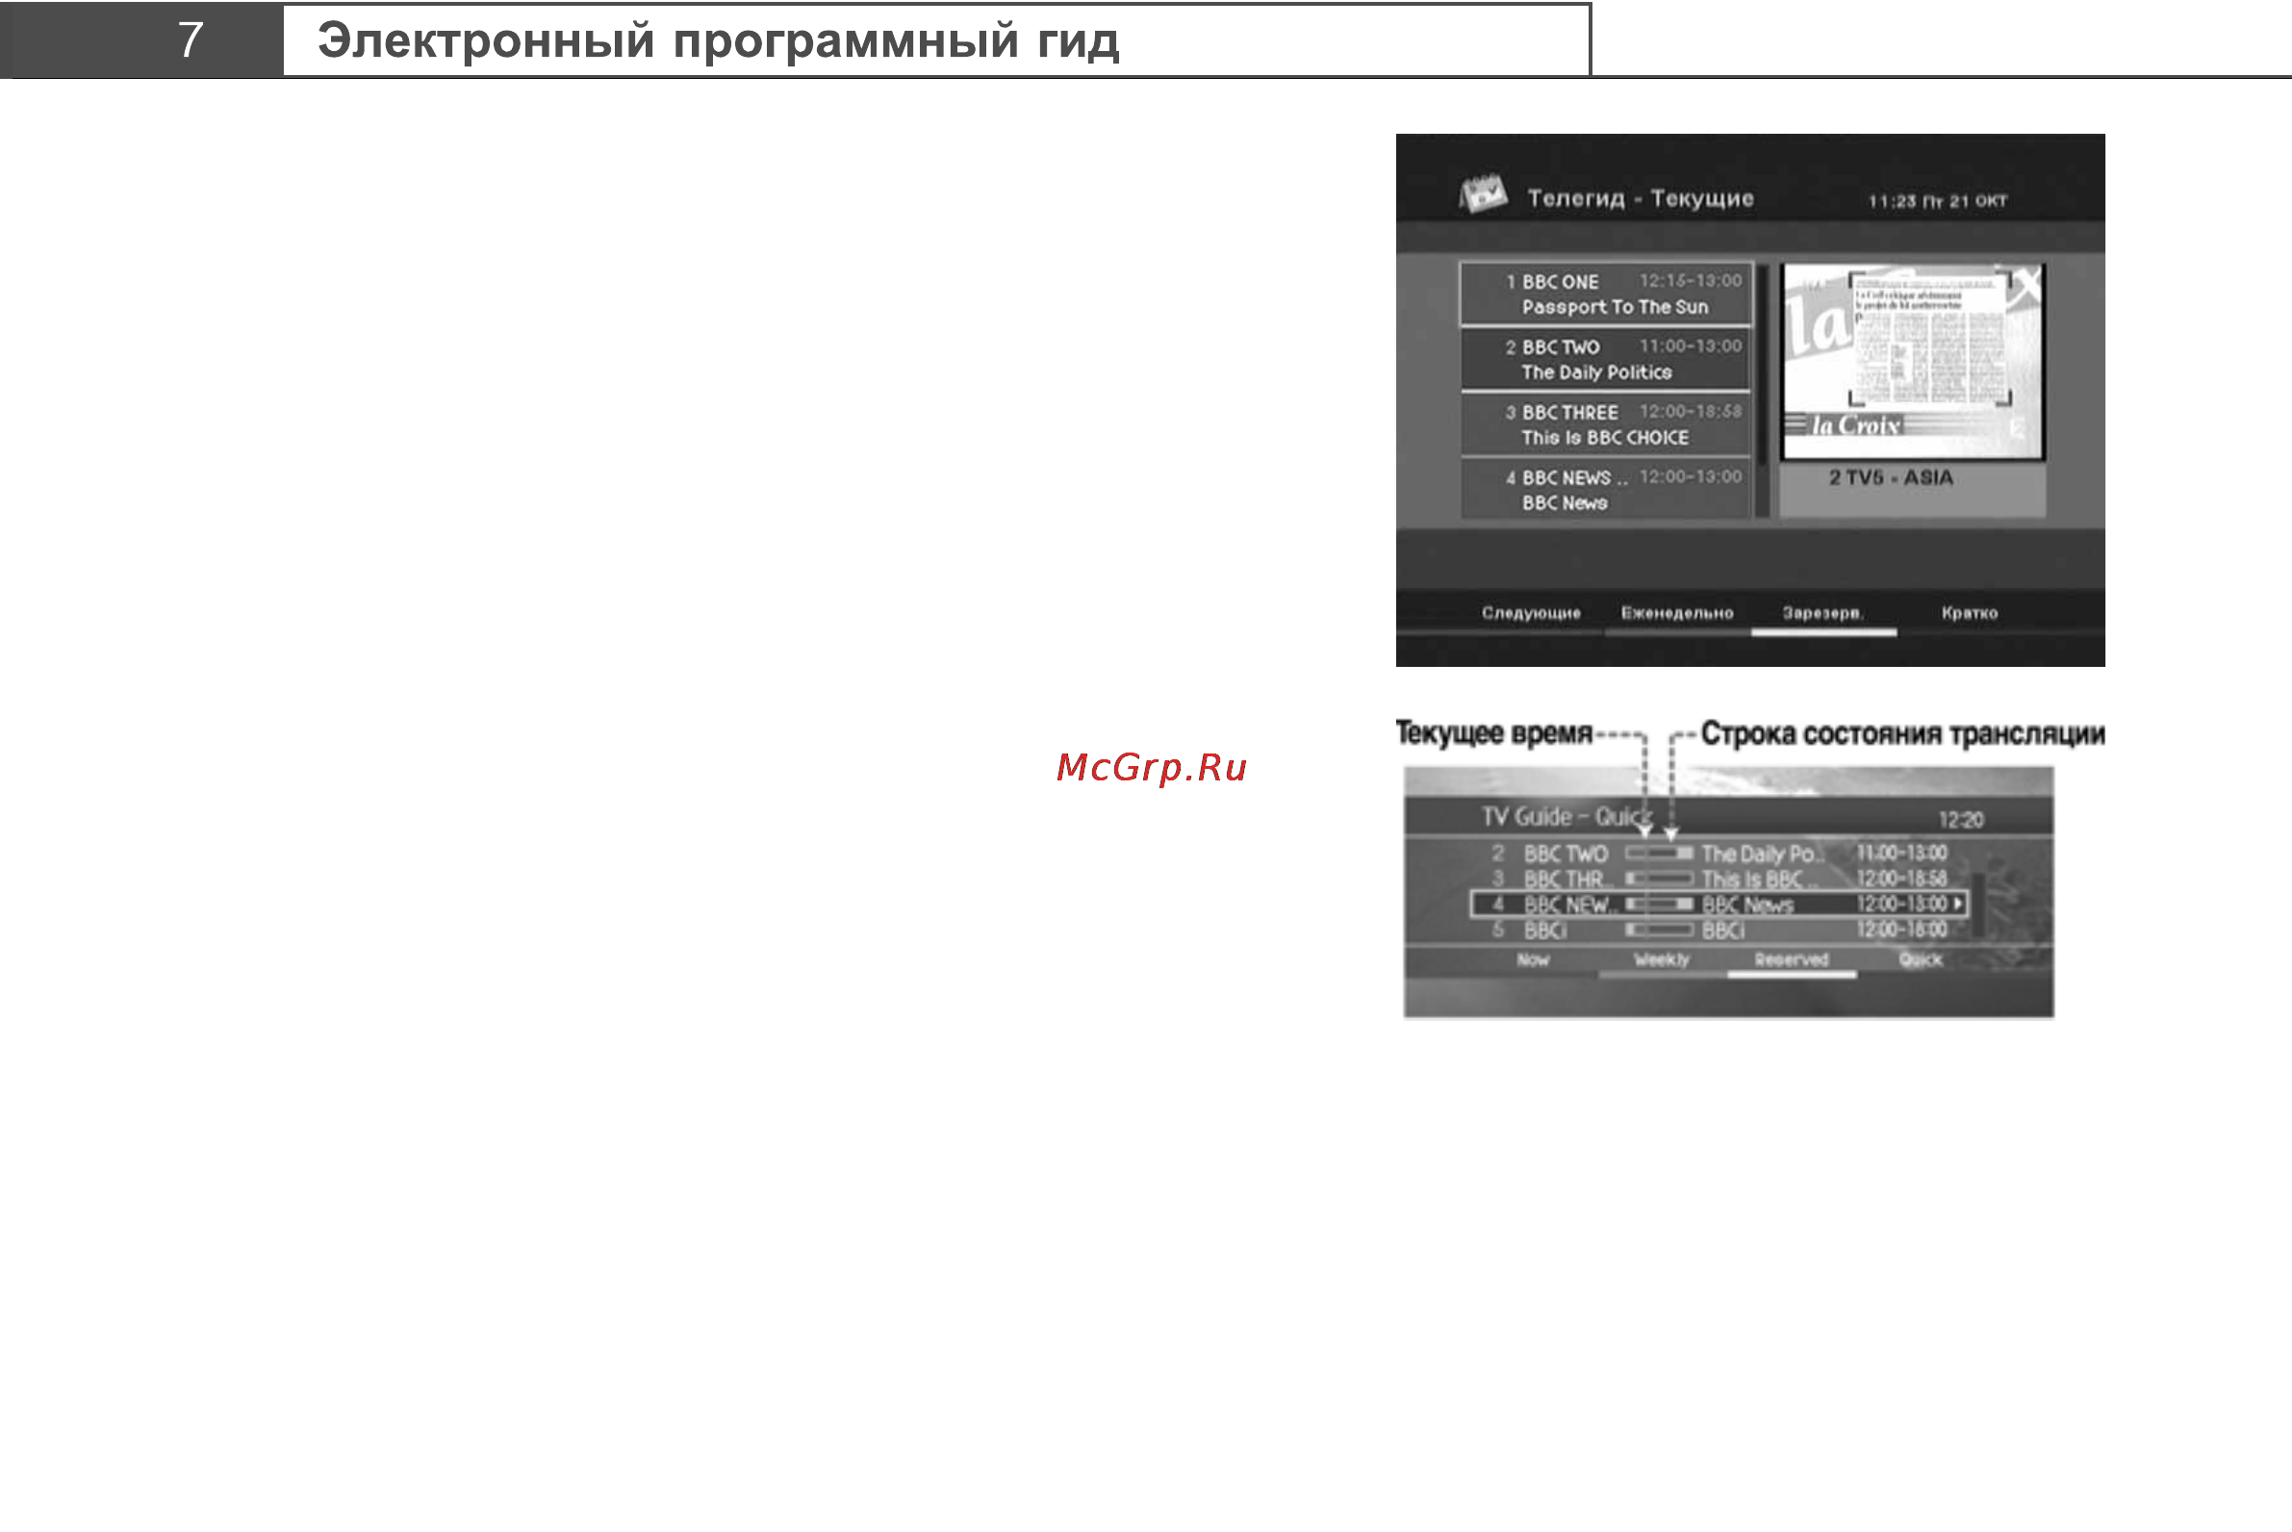
Task: Click the right arrow on the BBC News row
Action: pyautogui.click(x=1958, y=905)
